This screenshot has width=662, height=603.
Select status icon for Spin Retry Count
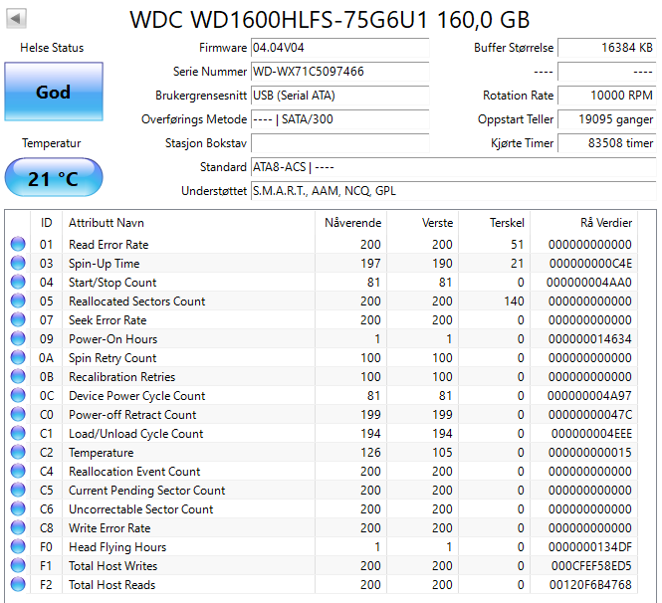coord(18,357)
